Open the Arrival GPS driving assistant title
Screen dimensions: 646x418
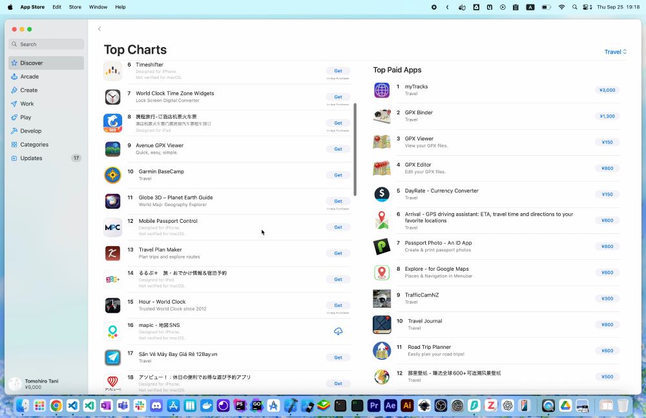click(x=488, y=217)
